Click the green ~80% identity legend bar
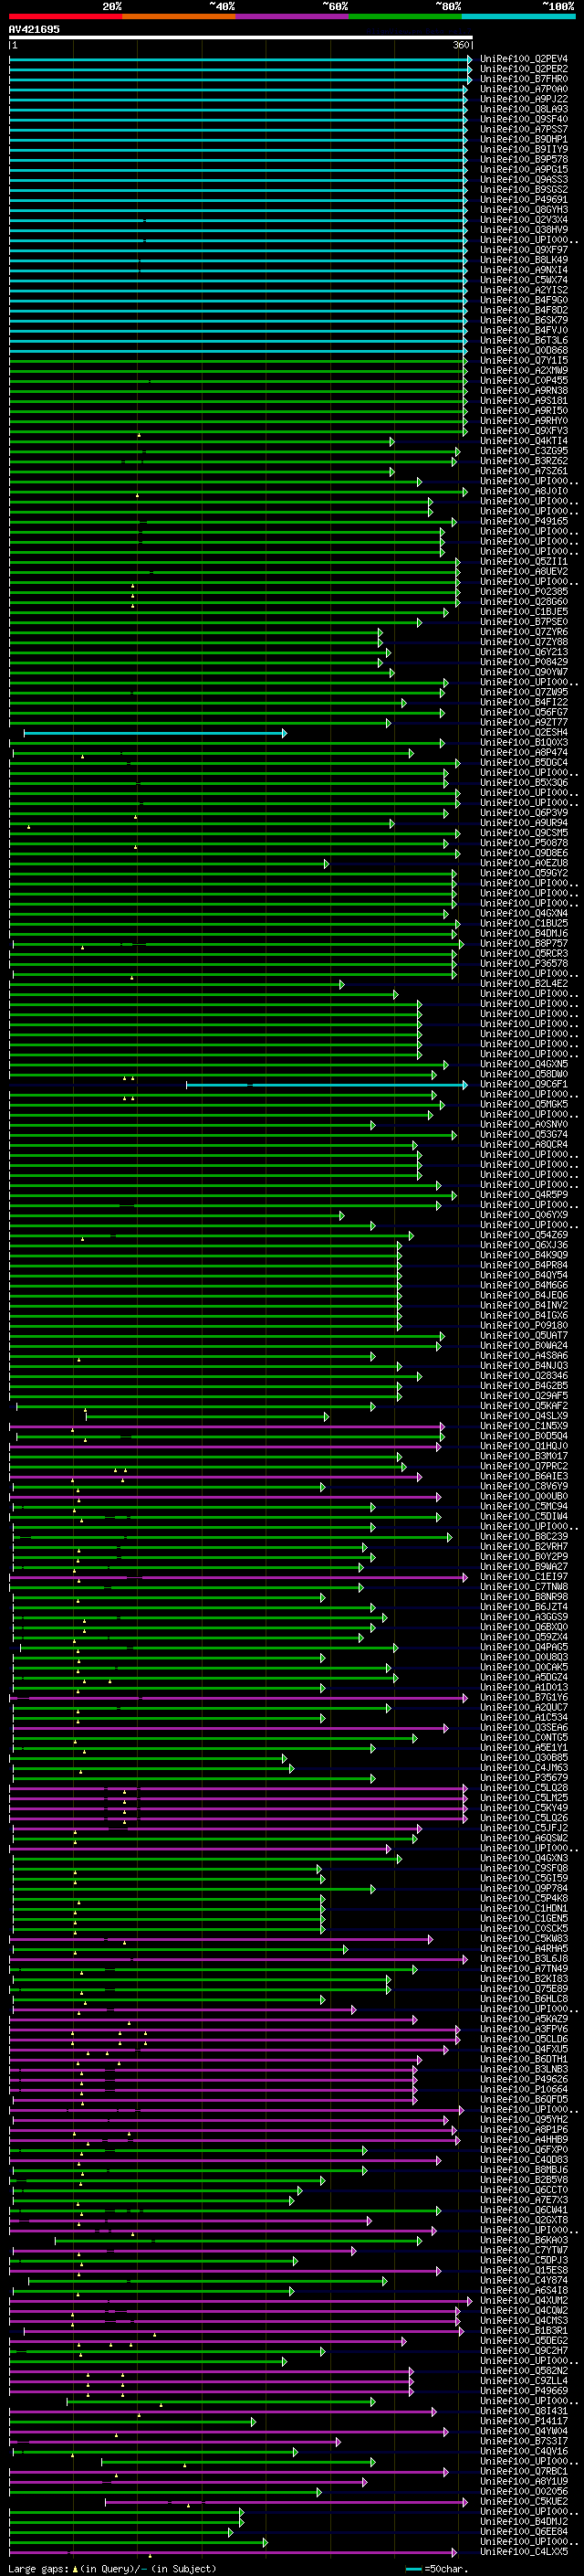Image resolution: width=584 pixels, height=2576 pixels. (404, 16)
